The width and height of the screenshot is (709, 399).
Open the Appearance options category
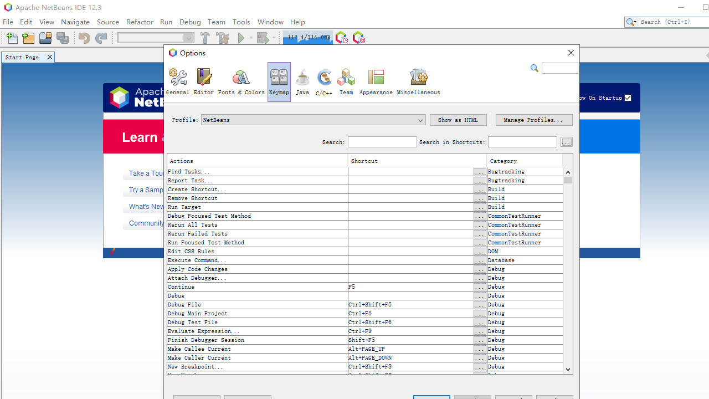click(x=376, y=82)
